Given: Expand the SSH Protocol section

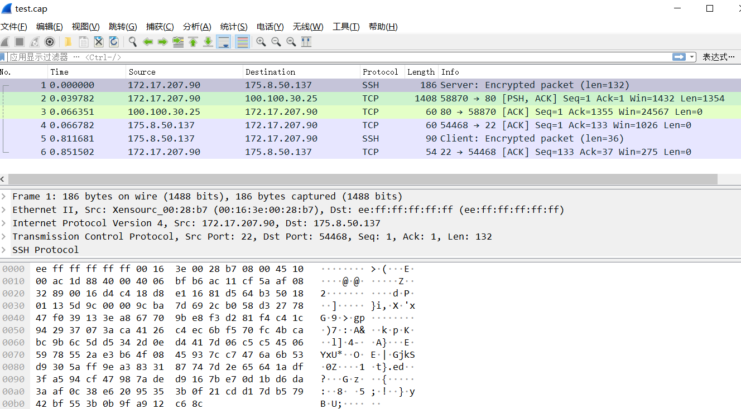Looking at the screenshot, I should pyautogui.click(x=4, y=250).
